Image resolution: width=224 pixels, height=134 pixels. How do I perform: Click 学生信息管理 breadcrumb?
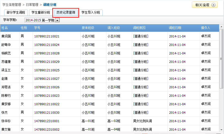[12, 5]
